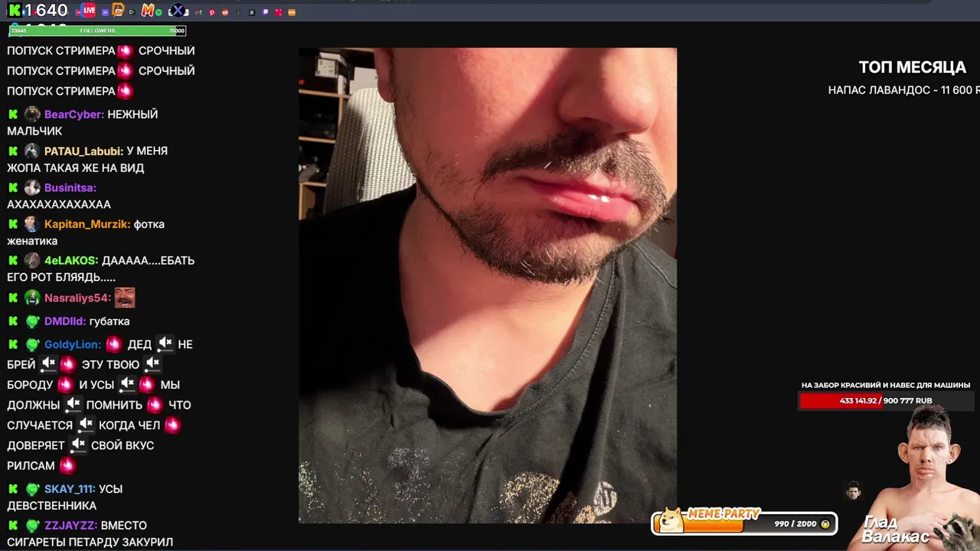The height and width of the screenshot is (551, 980).
Task: Click the 'Глад Валакас' name label
Action: 896,530
